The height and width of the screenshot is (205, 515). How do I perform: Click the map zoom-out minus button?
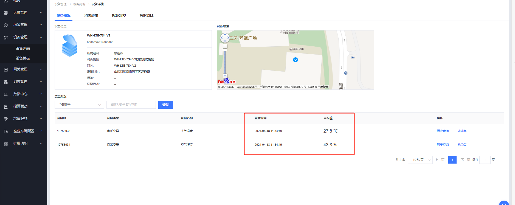tap(225, 76)
